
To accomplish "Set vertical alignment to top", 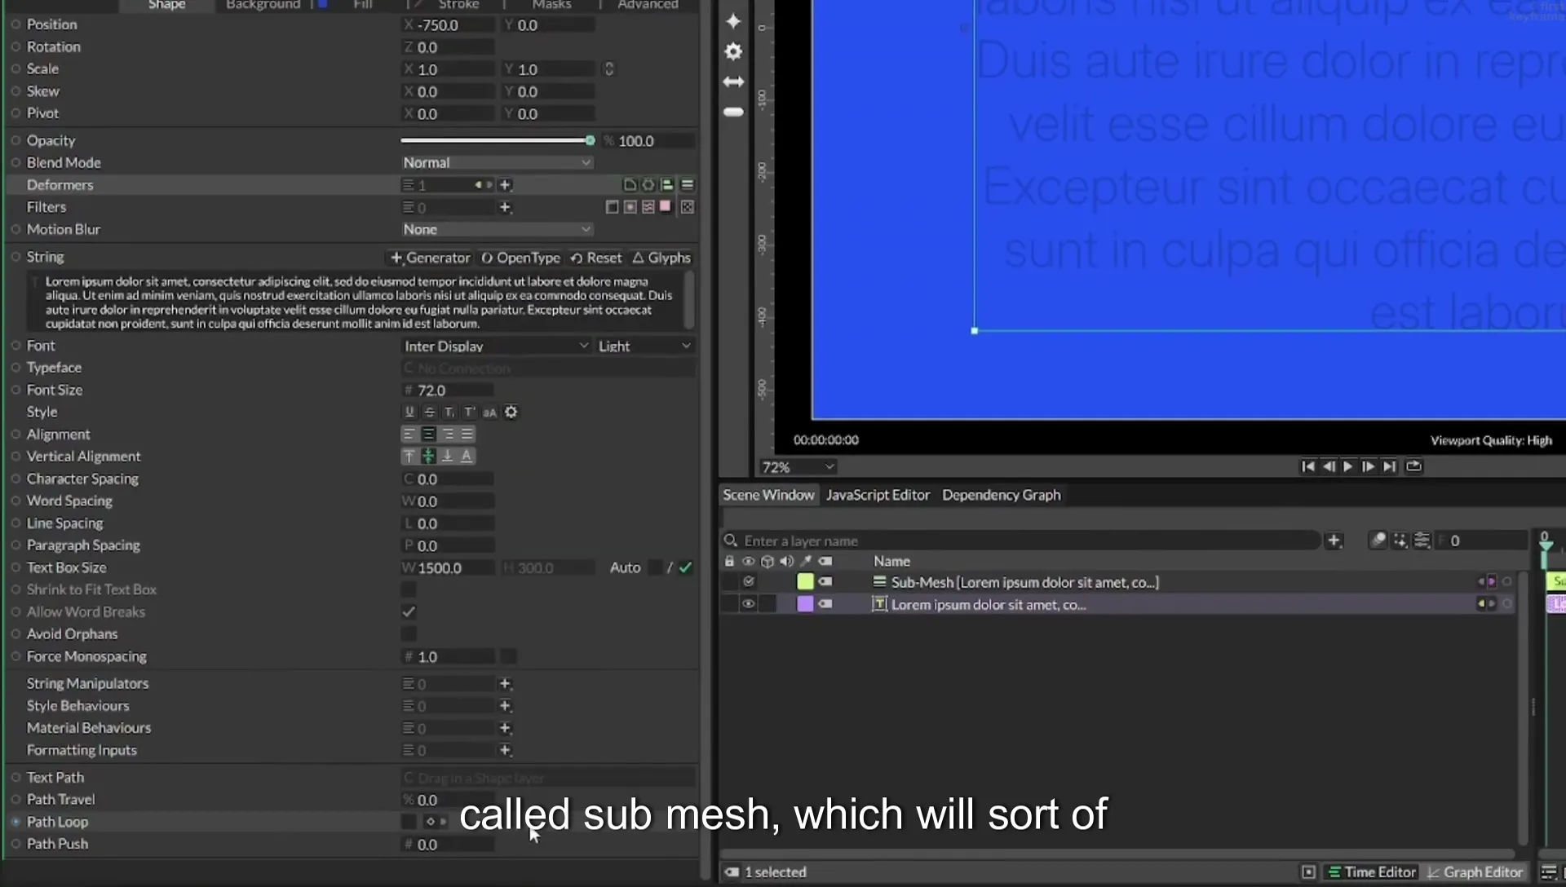I will [409, 457].
